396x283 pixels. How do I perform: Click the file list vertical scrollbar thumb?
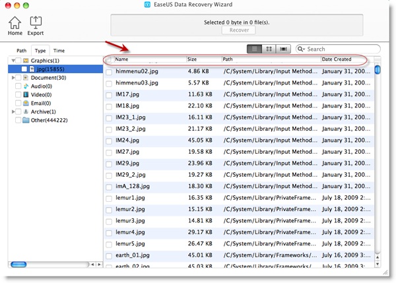point(378,70)
